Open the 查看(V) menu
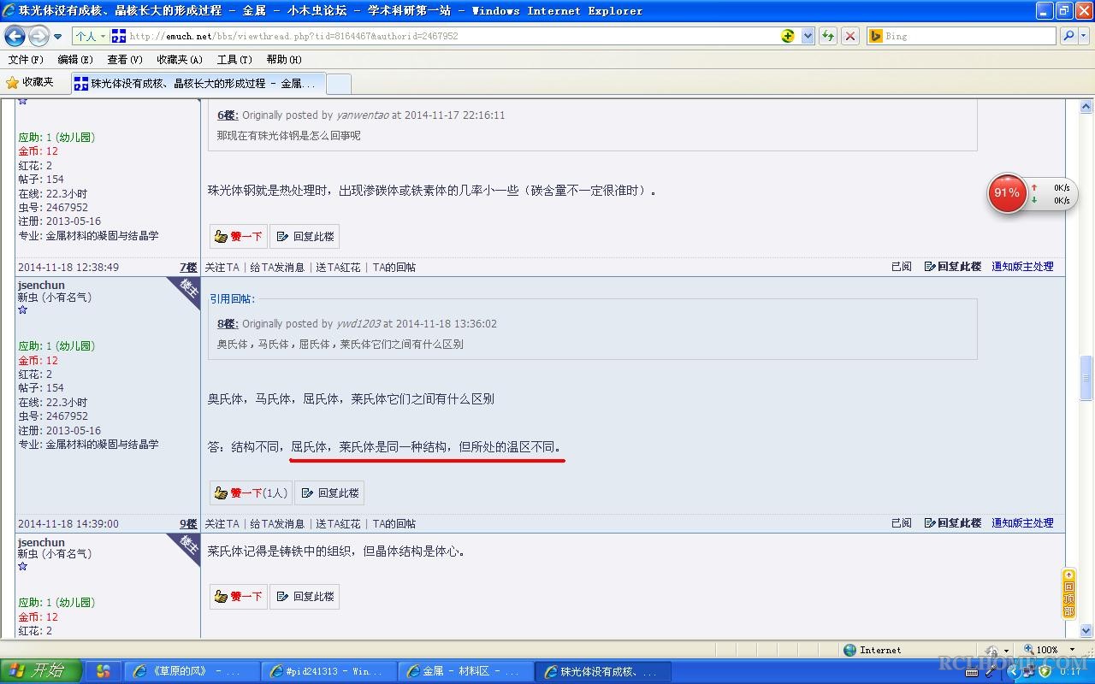 (x=125, y=60)
